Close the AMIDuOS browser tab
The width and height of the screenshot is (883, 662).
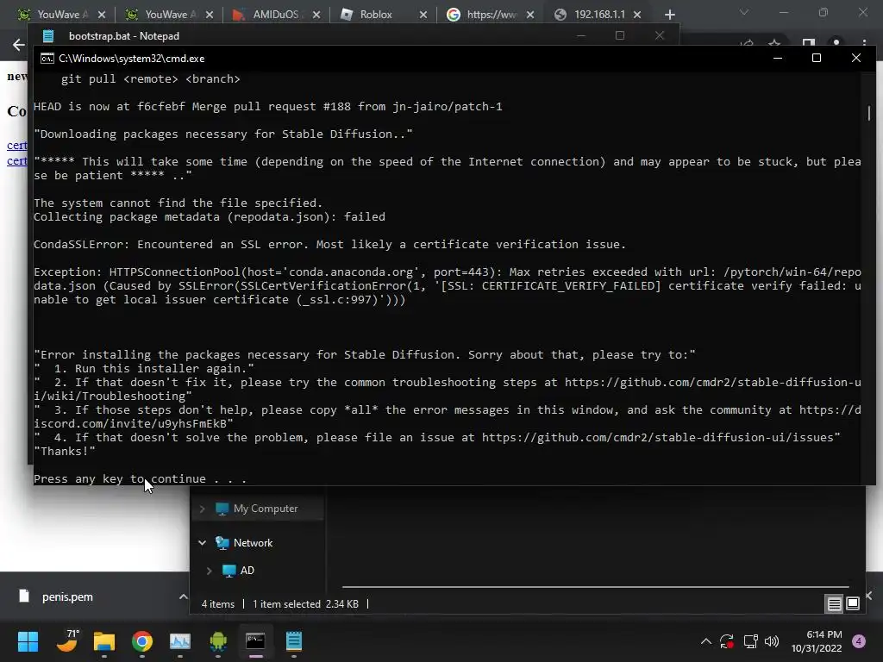point(316,15)
